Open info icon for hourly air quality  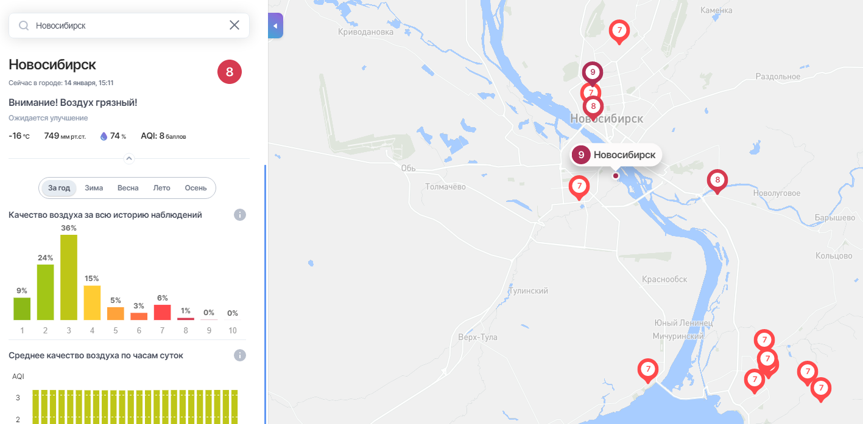(x=240, y=355)
